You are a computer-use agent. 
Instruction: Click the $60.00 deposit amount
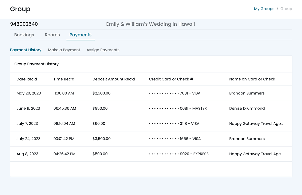point(99,124)
